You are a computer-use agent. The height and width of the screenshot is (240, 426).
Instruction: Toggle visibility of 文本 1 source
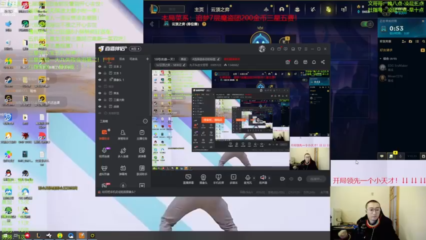point(100,73)
